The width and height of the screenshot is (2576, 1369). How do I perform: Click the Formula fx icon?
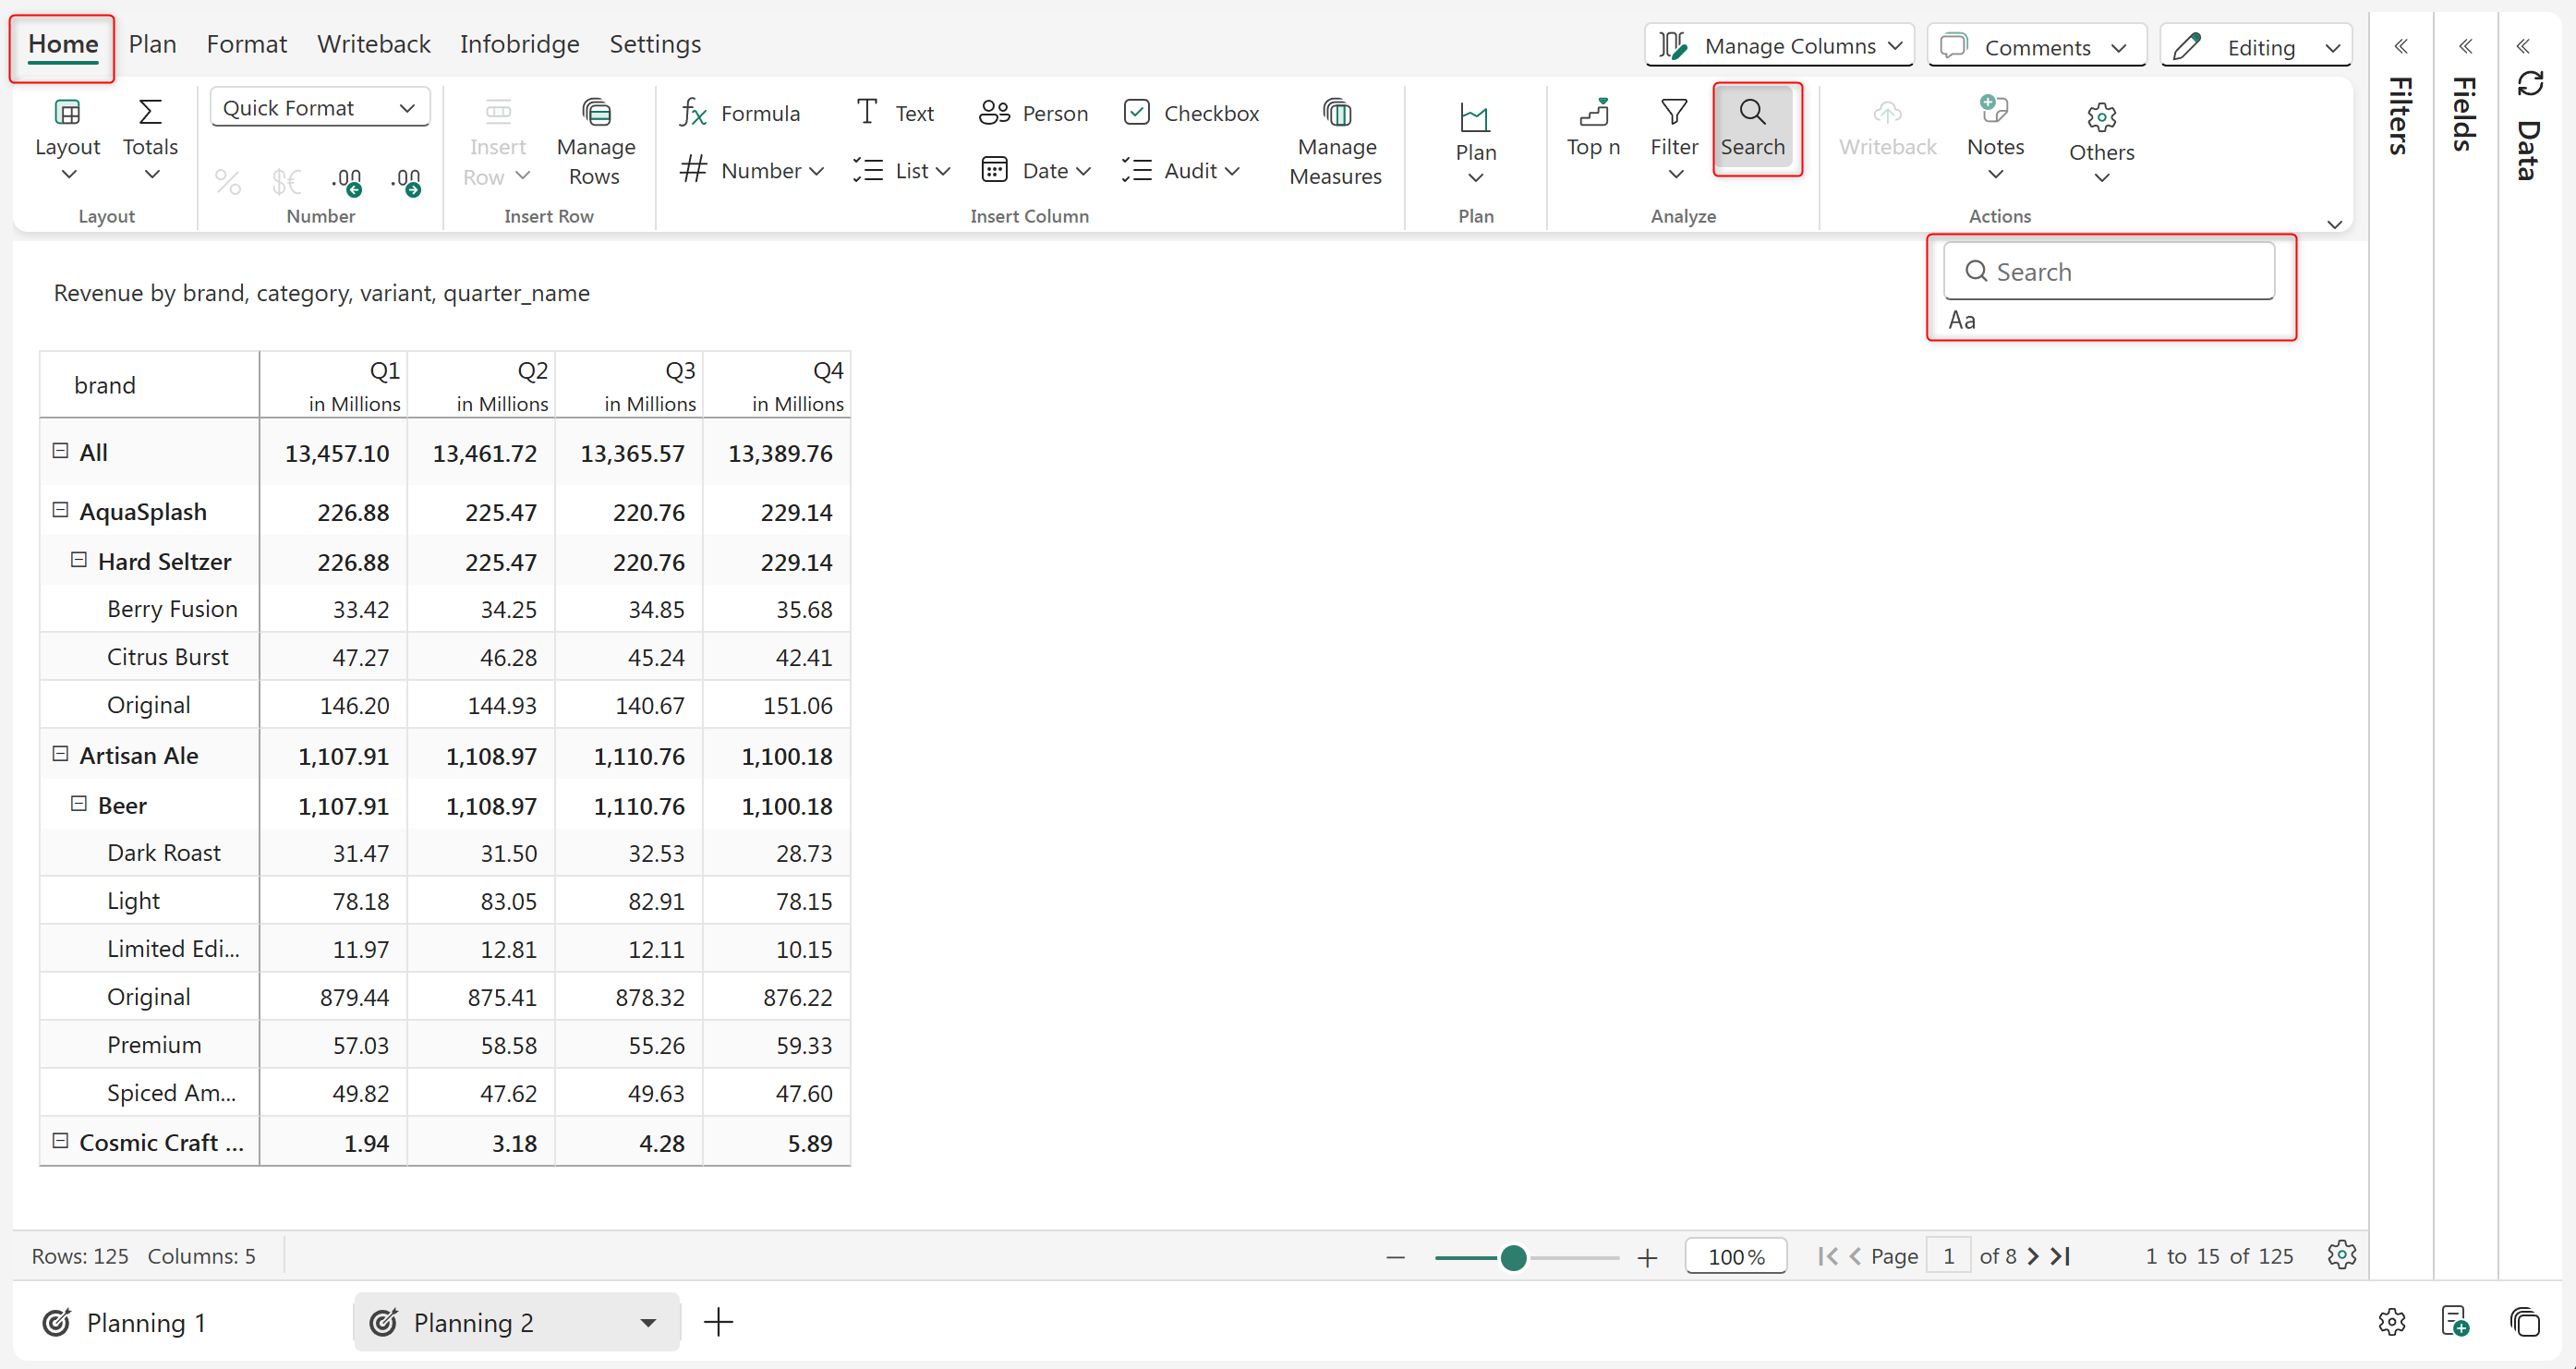pos(693,113)
